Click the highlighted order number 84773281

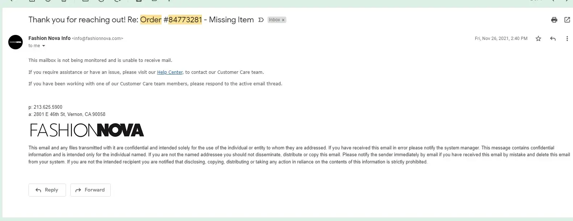pyautogui.click(x=185, y=20)
